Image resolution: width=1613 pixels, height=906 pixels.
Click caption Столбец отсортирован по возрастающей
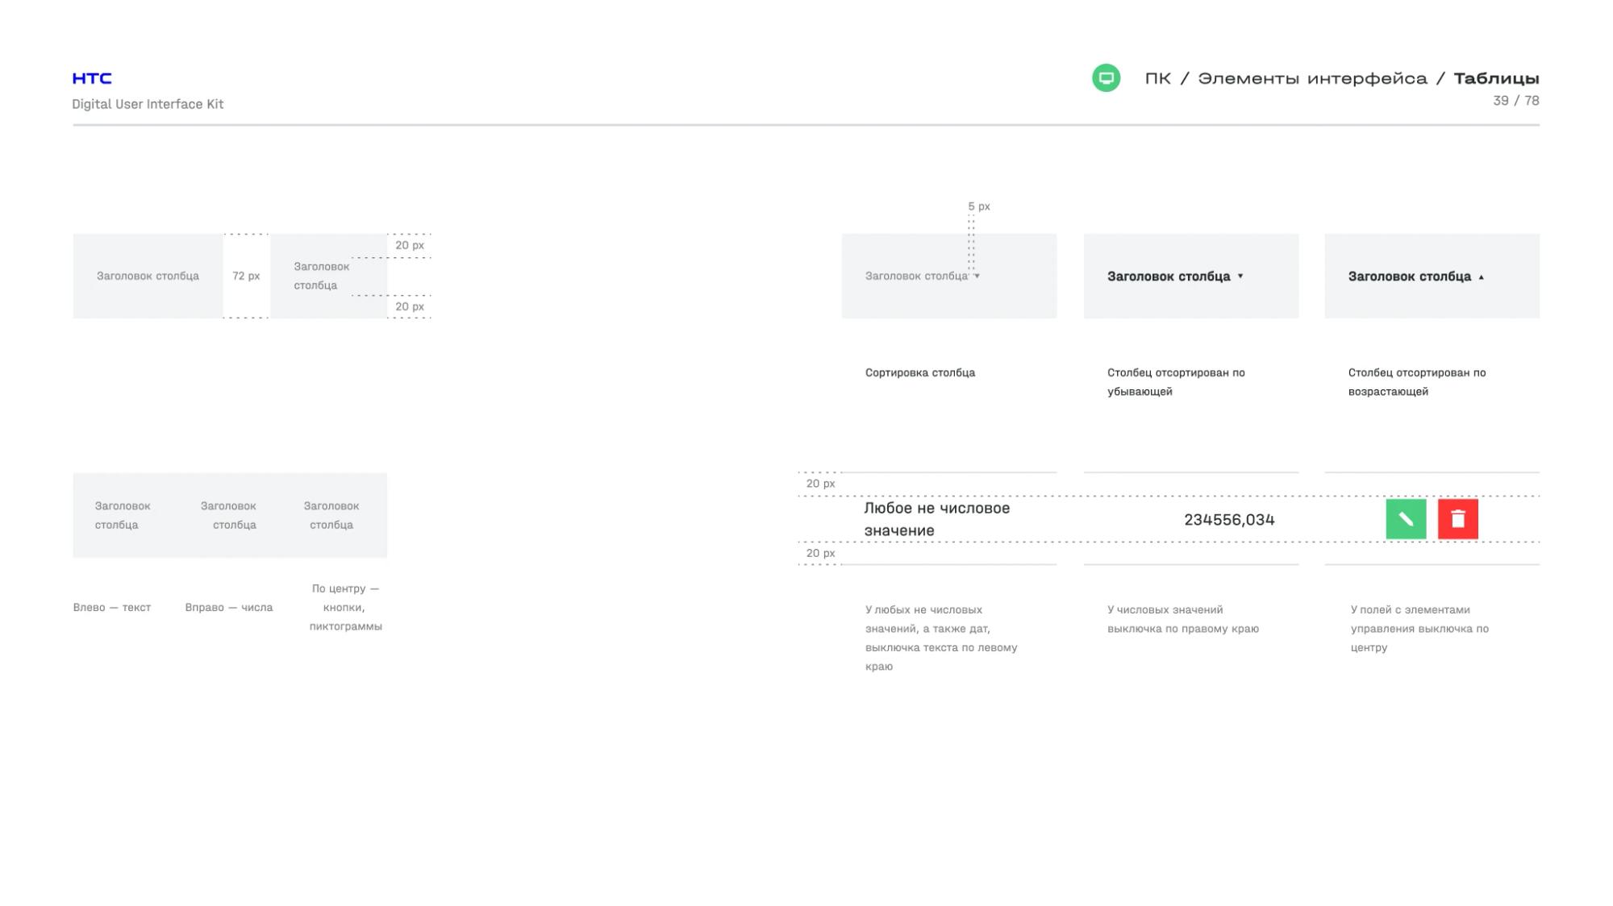1417,382
